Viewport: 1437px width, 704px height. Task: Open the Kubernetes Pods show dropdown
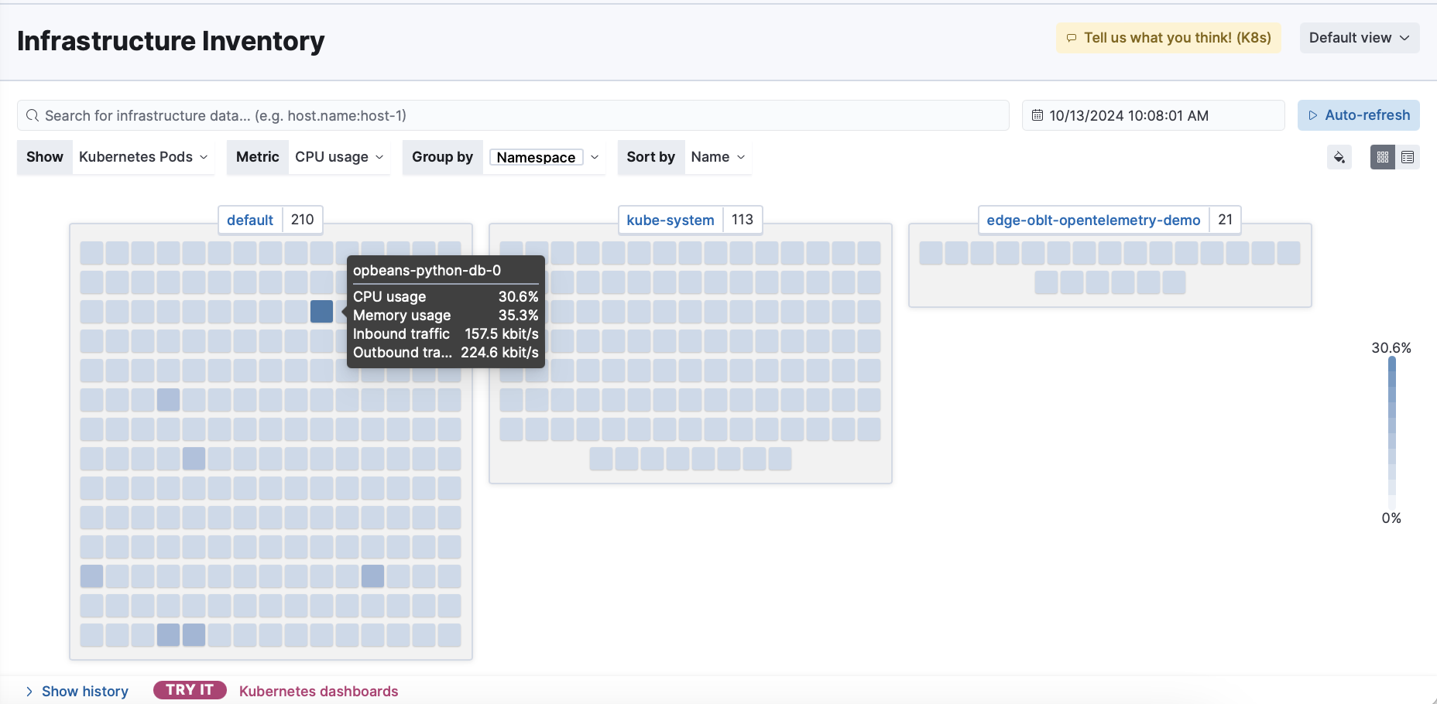(x=143, y=157)
